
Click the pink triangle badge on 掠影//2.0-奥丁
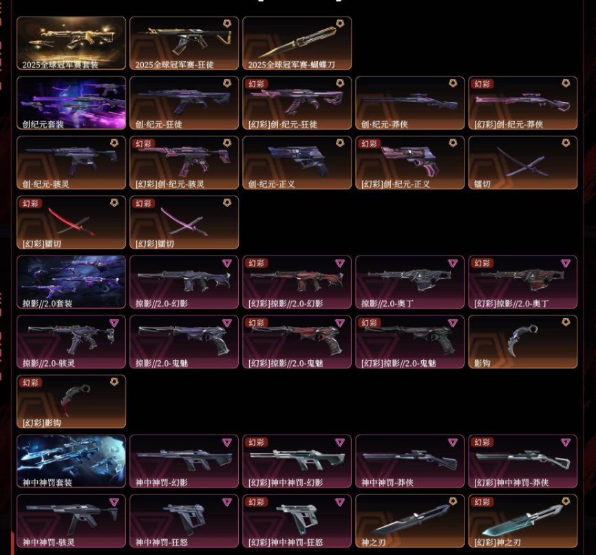tap(453, 263)
